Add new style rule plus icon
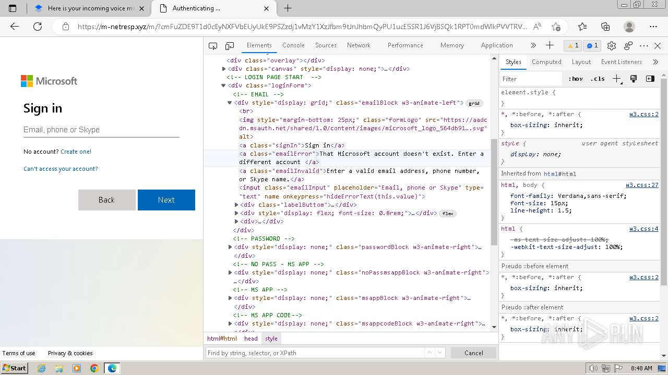This screenshot has height=375, width=668. [x=617, y=79]
